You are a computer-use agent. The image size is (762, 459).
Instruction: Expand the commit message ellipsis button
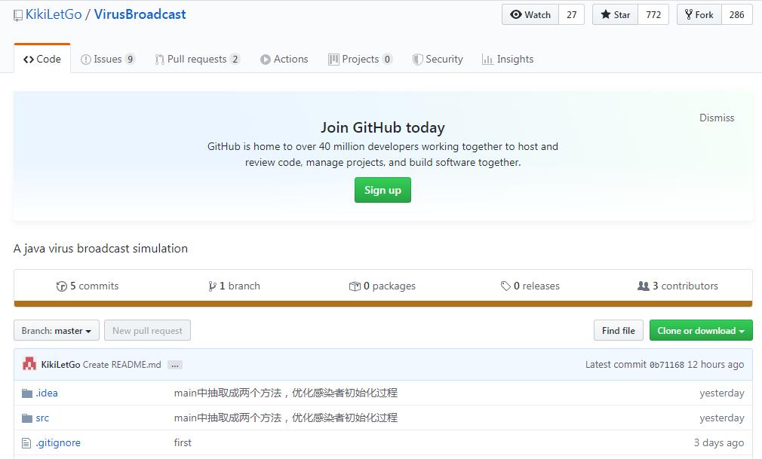pyautogui.click(x=175, y=366)
